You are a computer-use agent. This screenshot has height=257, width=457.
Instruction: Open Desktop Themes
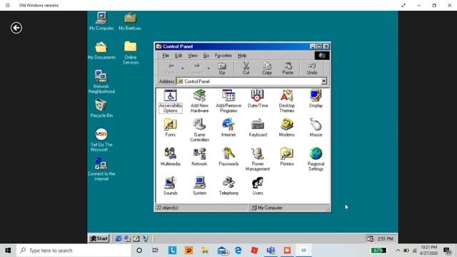287,101
